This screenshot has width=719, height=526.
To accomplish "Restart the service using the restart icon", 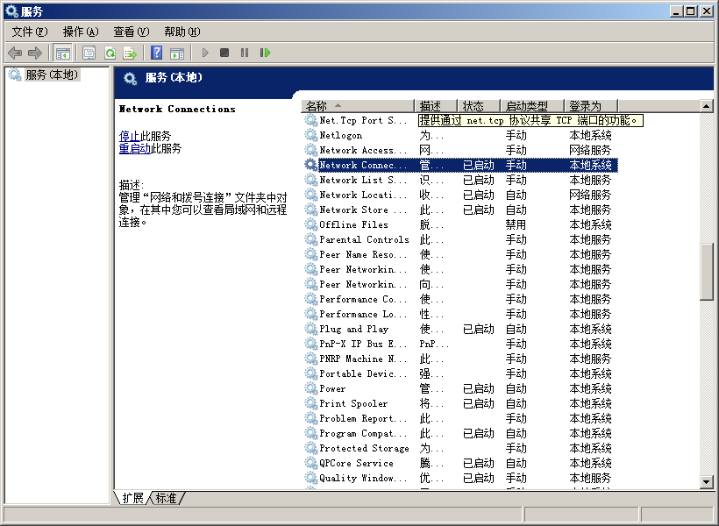I will [x=265, y=53].
